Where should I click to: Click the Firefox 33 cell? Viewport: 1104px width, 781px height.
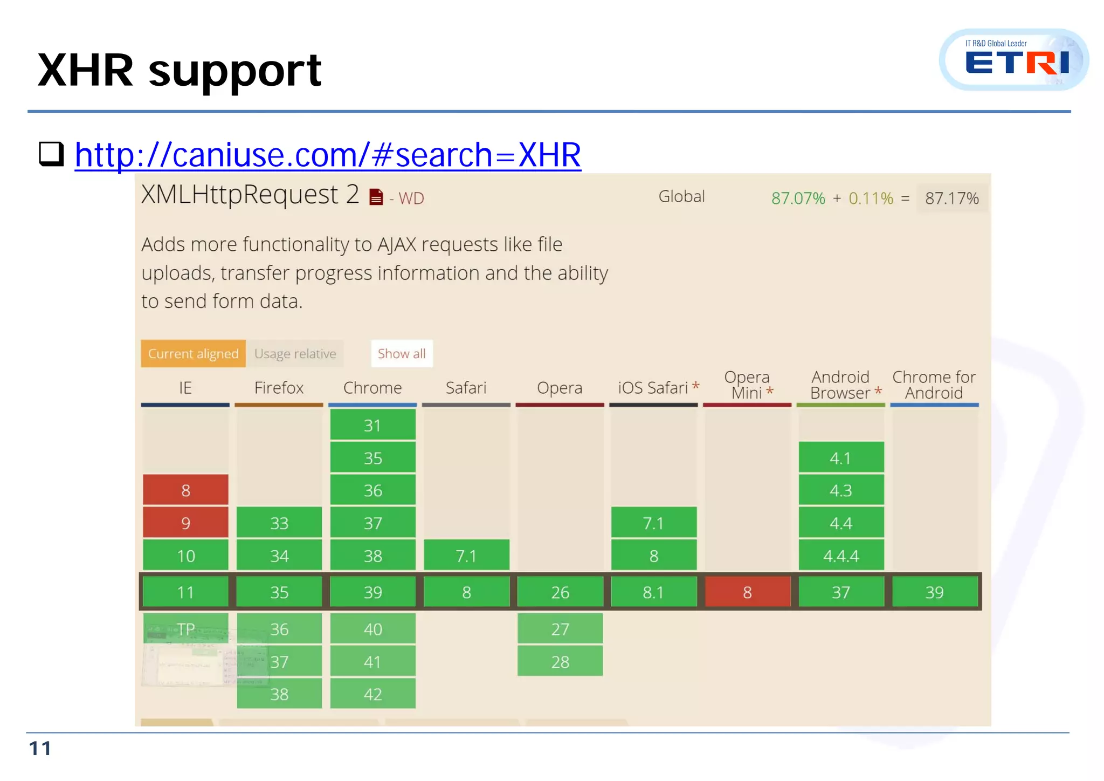279,523
